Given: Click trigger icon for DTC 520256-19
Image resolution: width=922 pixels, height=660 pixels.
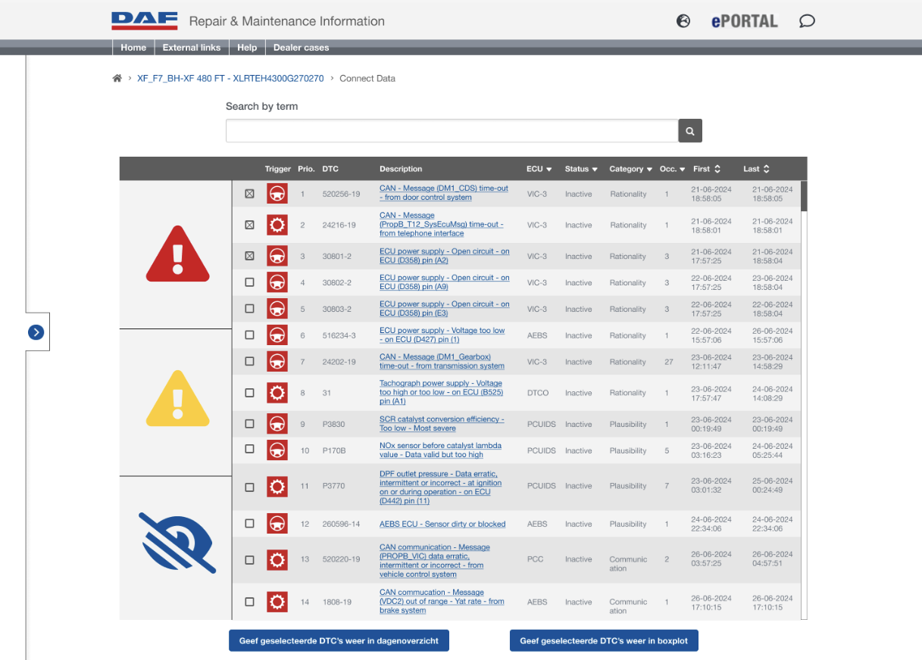Looking at the screenshot, I should 277,194.
